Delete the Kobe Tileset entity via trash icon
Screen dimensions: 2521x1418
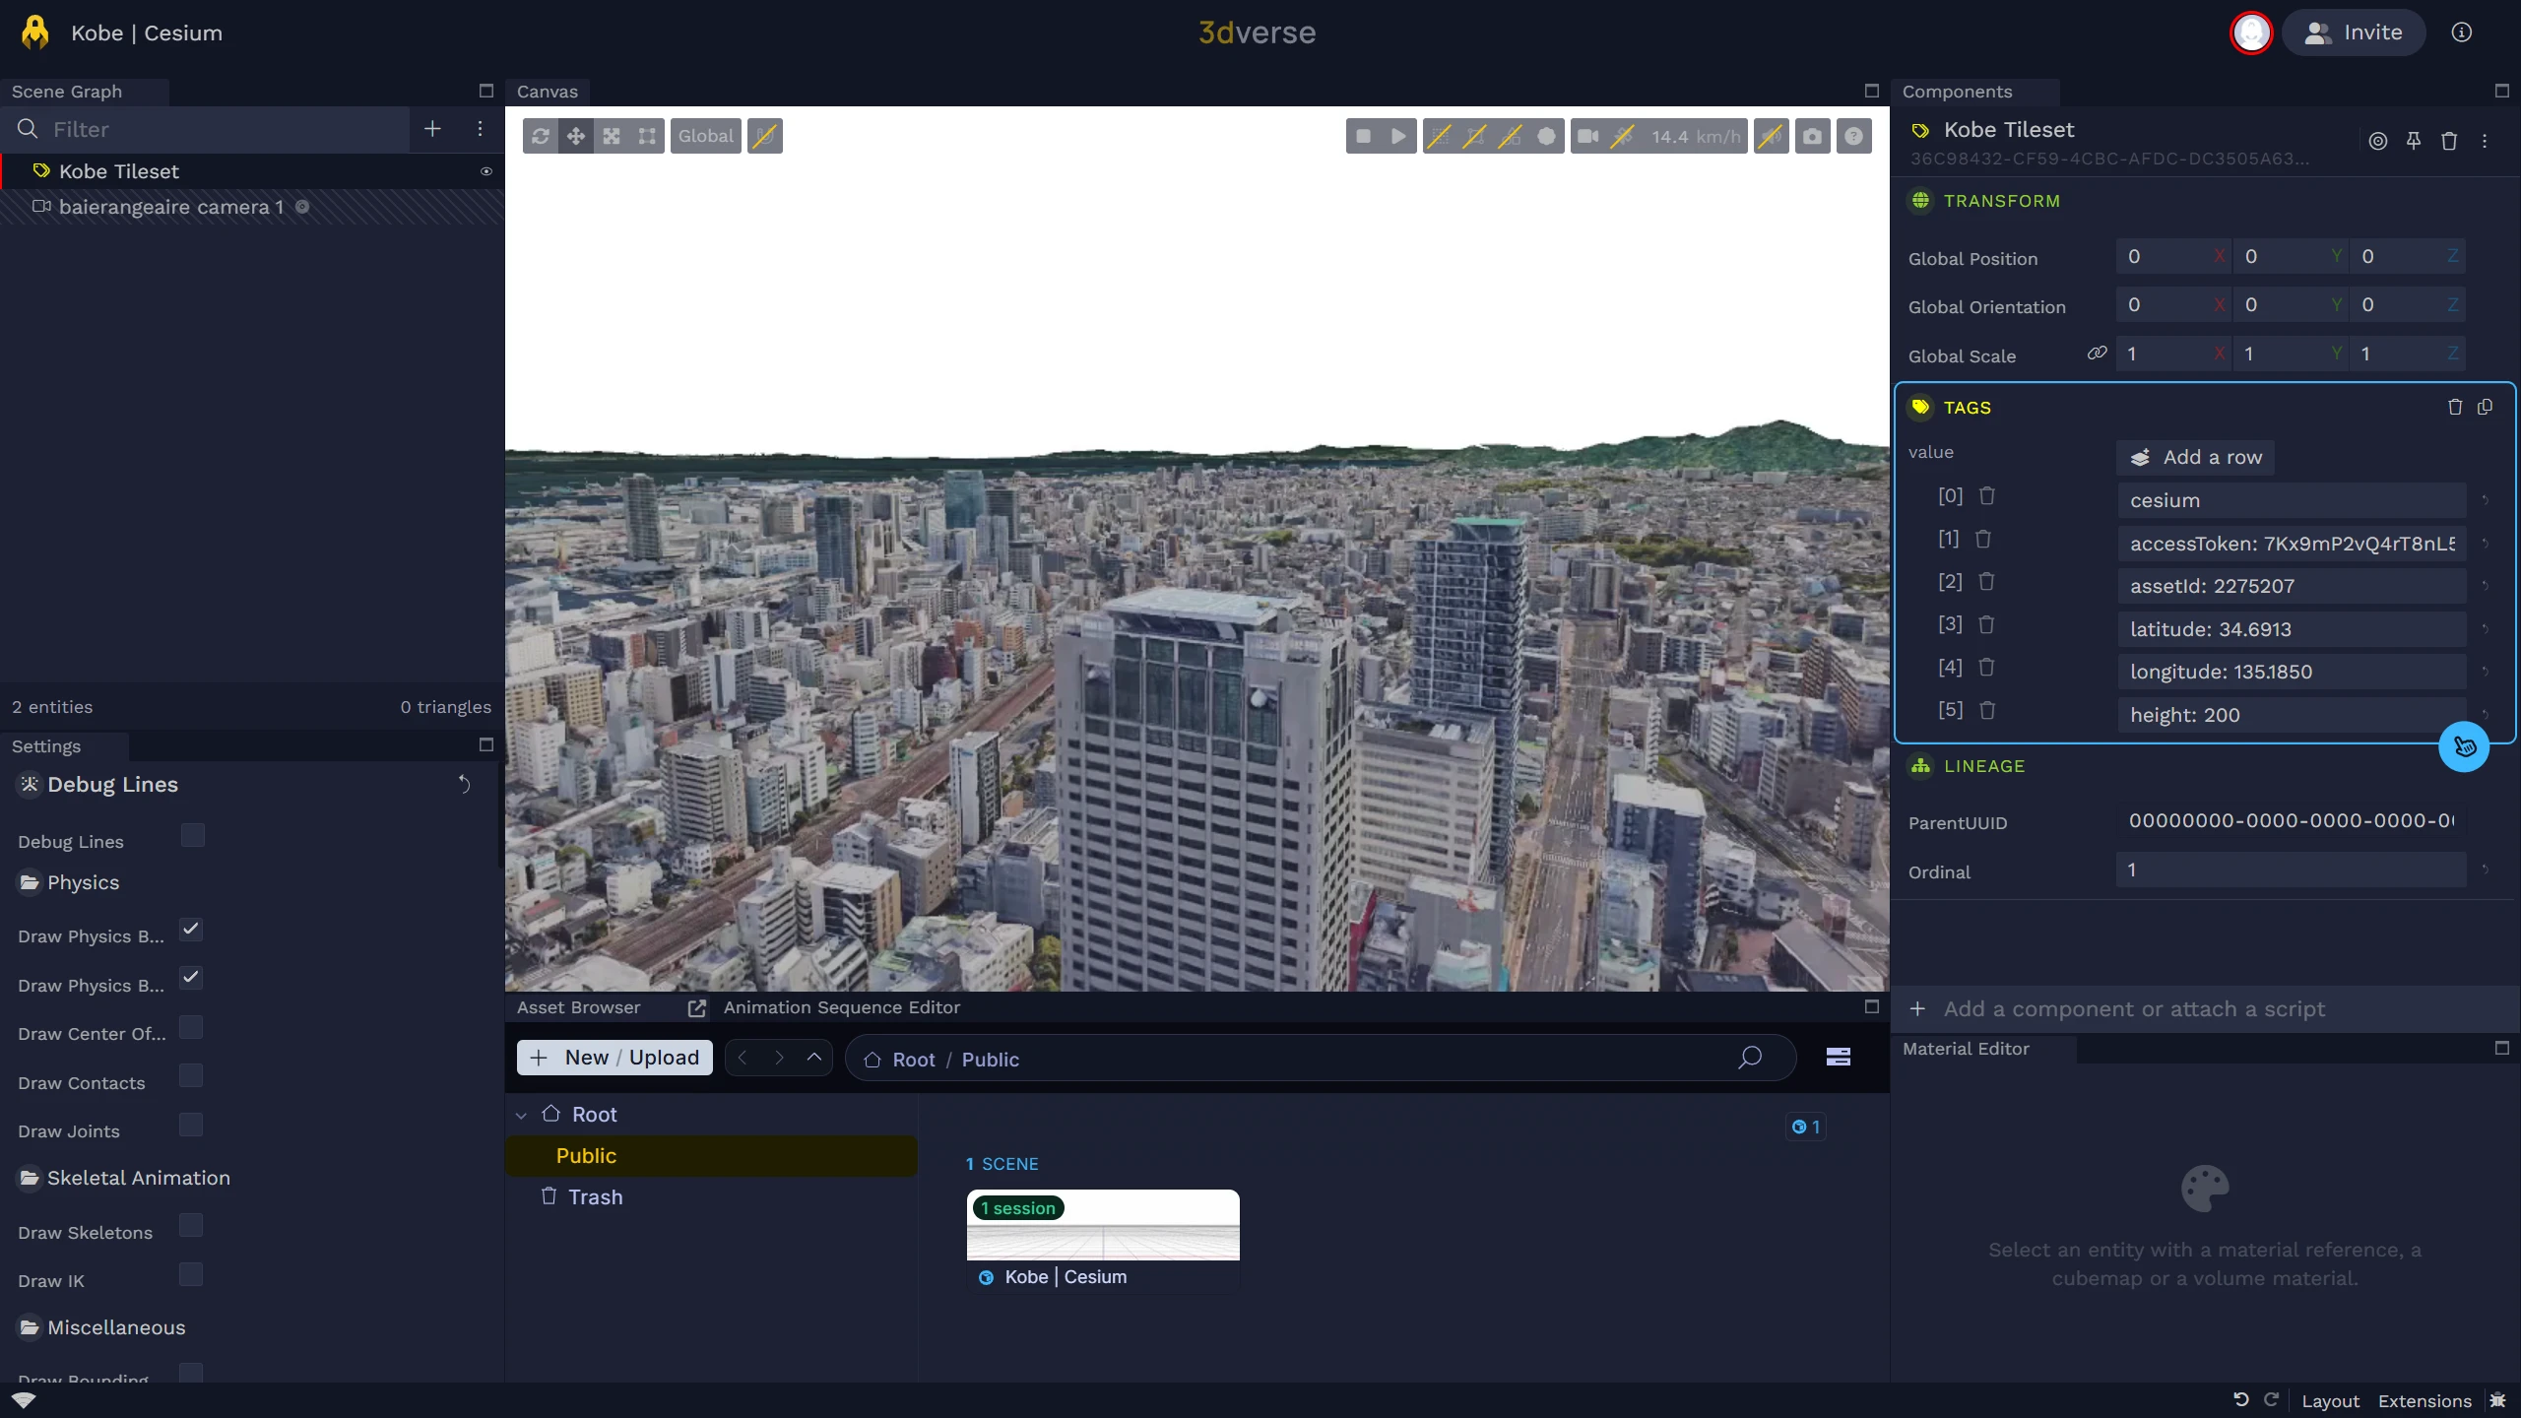(2449, 141)
